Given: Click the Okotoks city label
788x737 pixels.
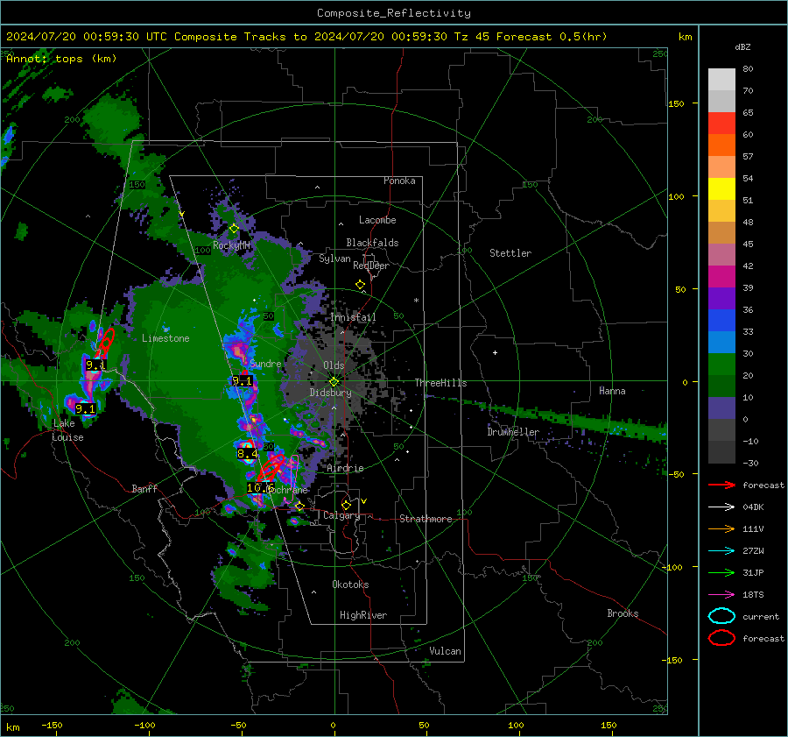Looking at the screenshot, I should 350,585.
